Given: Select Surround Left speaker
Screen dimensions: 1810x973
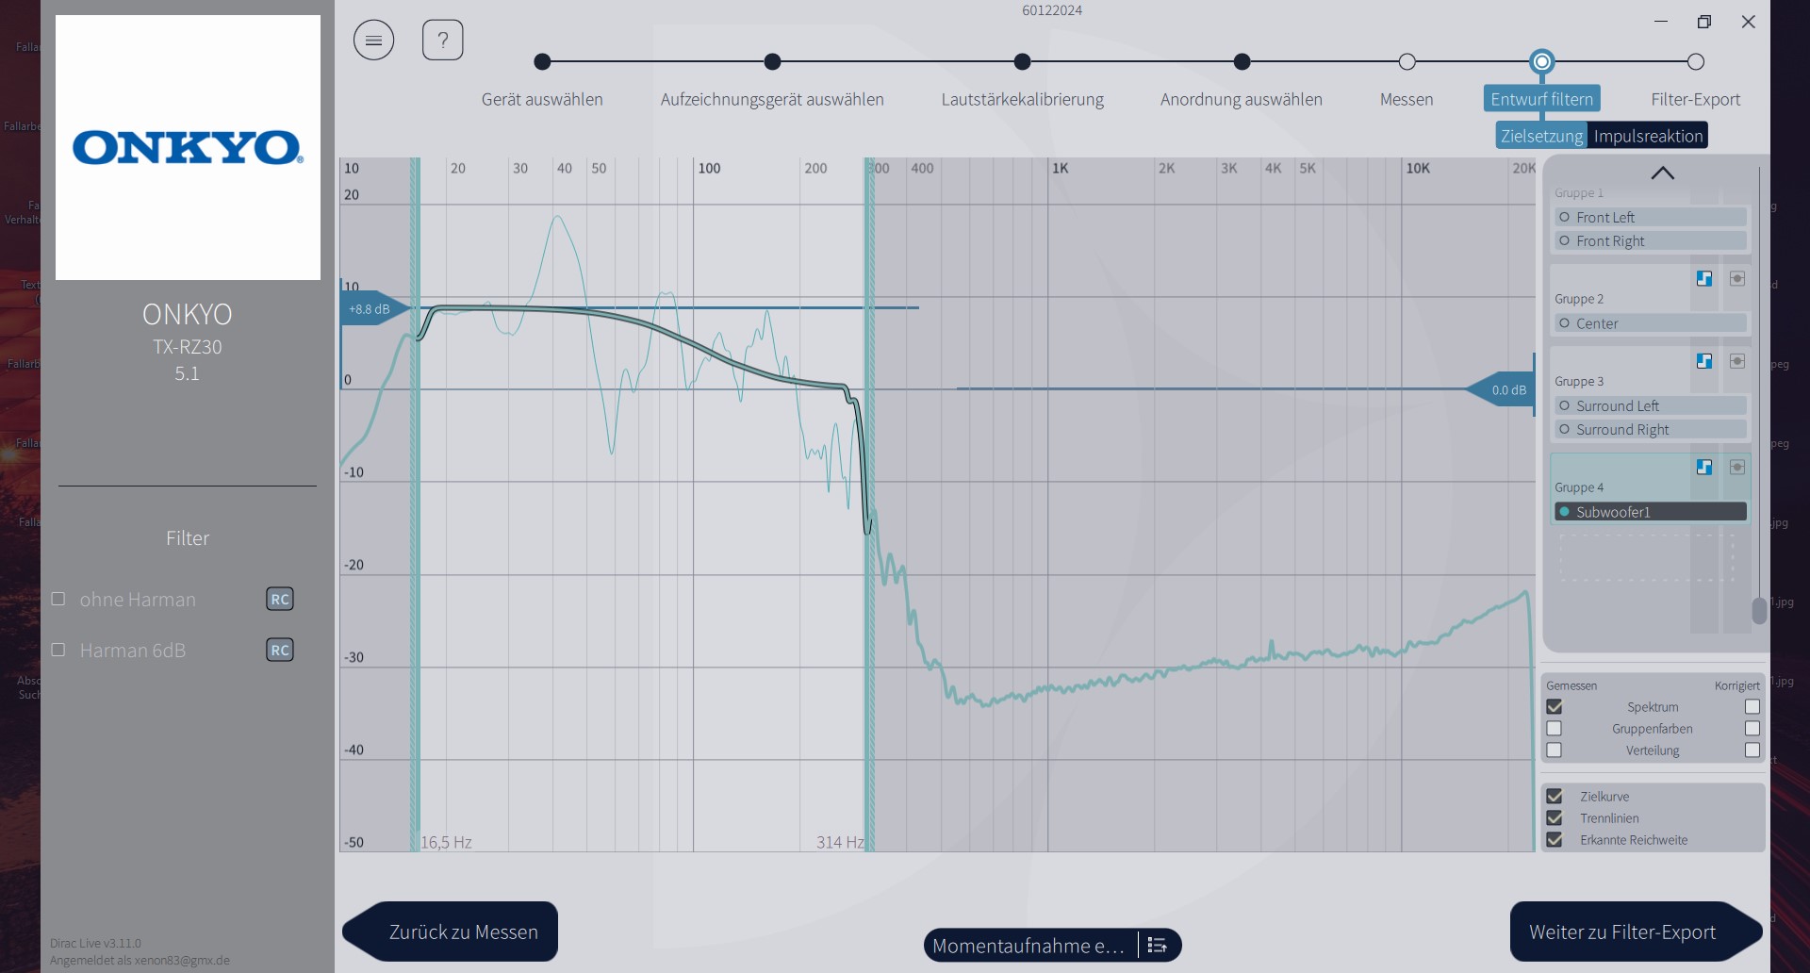Looking at the screenshot, I should click(1651, 406).
